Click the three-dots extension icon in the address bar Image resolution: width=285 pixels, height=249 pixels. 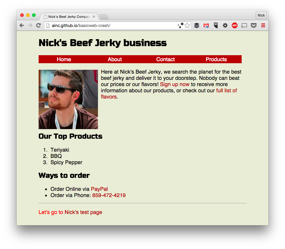pyautogui.click(x=181, y=26)
